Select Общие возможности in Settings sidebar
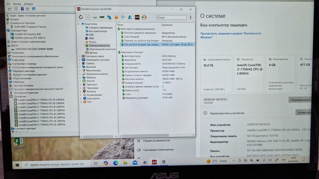Image resolution: width=319 pixels, height=179 pixels. coord(156,141)
